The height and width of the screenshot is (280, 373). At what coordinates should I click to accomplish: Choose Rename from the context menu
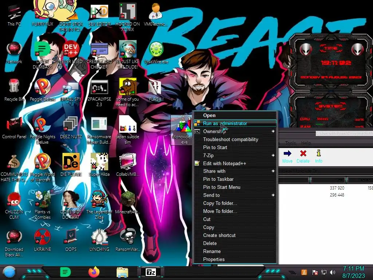(x=235, y=252)
